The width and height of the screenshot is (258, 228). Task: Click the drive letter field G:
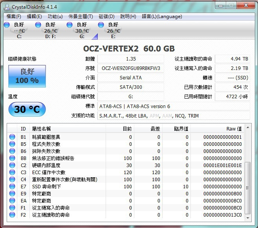[x=131, y=97]
